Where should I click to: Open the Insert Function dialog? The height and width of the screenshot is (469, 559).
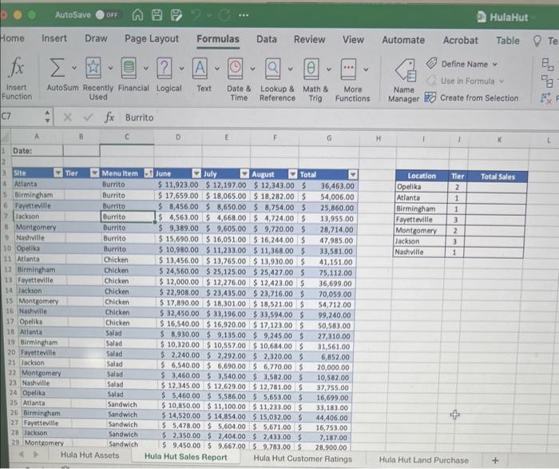point(17,78)
